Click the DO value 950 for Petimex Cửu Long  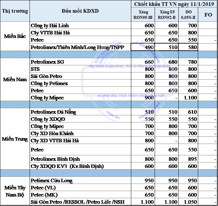click(188, 180)
